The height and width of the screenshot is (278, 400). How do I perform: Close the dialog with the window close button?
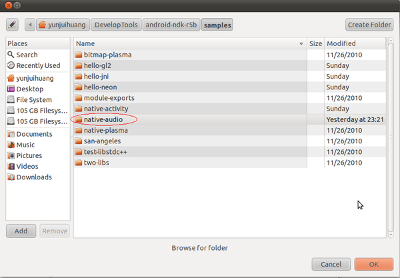pyautogui.click(x=9, y=5)
